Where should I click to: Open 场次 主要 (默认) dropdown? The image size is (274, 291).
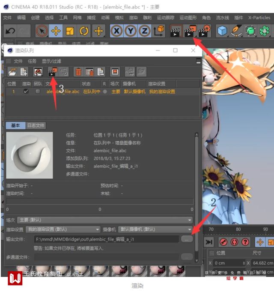tap(105, 220)
